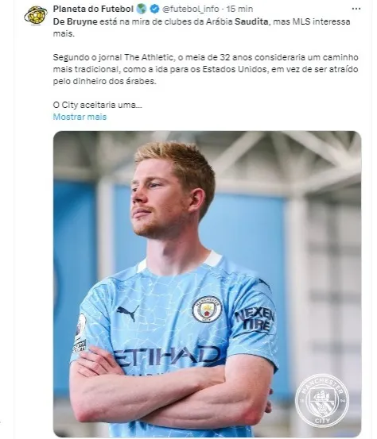Click the NEXEN TIRE sleeve sponsor patch
This screenshot has height=439, width=377.
(255, 319)
